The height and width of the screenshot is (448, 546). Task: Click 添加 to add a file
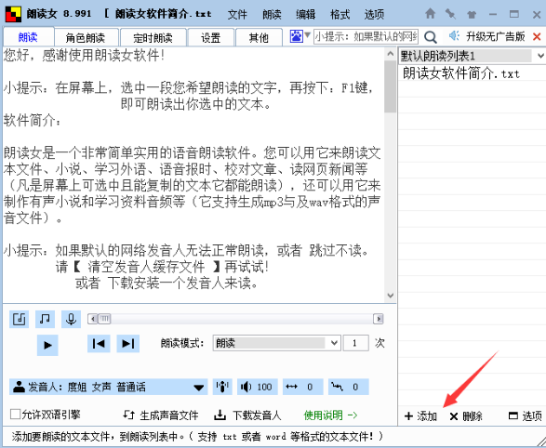point(420,416)
